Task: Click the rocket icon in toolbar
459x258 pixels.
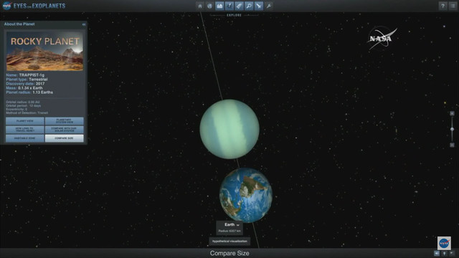Action: point(239,6)
